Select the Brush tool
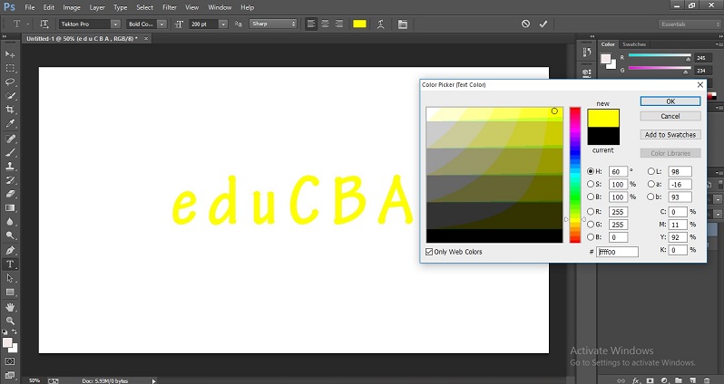724x384 pixels. (10, 152)
